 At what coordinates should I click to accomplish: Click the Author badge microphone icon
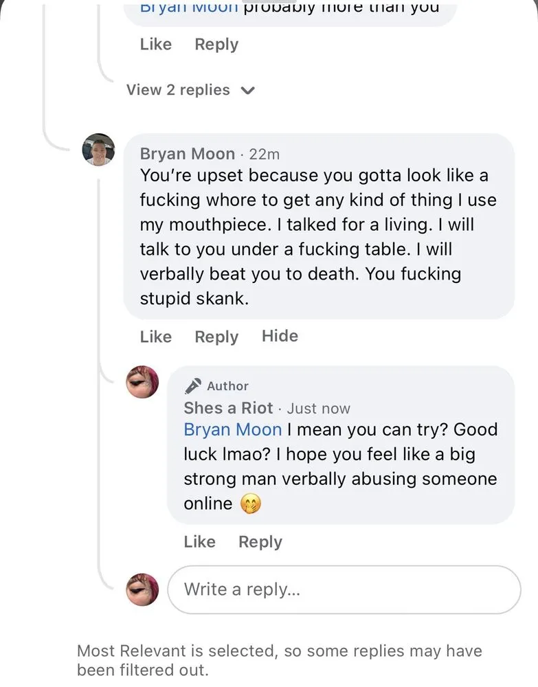click(193, 385)
